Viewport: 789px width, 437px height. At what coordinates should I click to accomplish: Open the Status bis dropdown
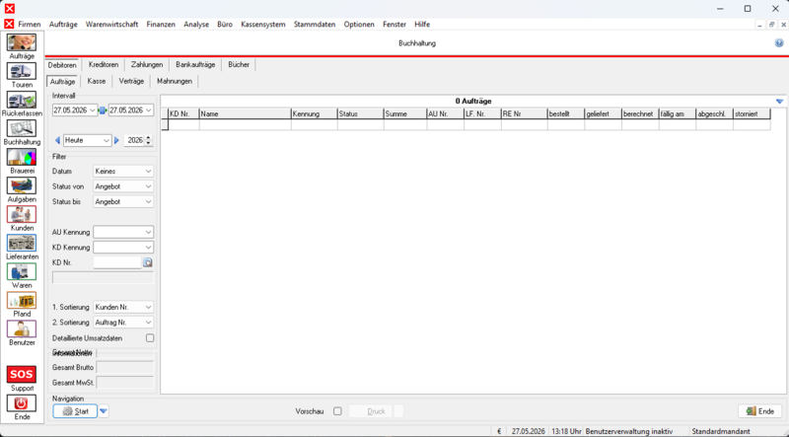(x=149, y=201)
